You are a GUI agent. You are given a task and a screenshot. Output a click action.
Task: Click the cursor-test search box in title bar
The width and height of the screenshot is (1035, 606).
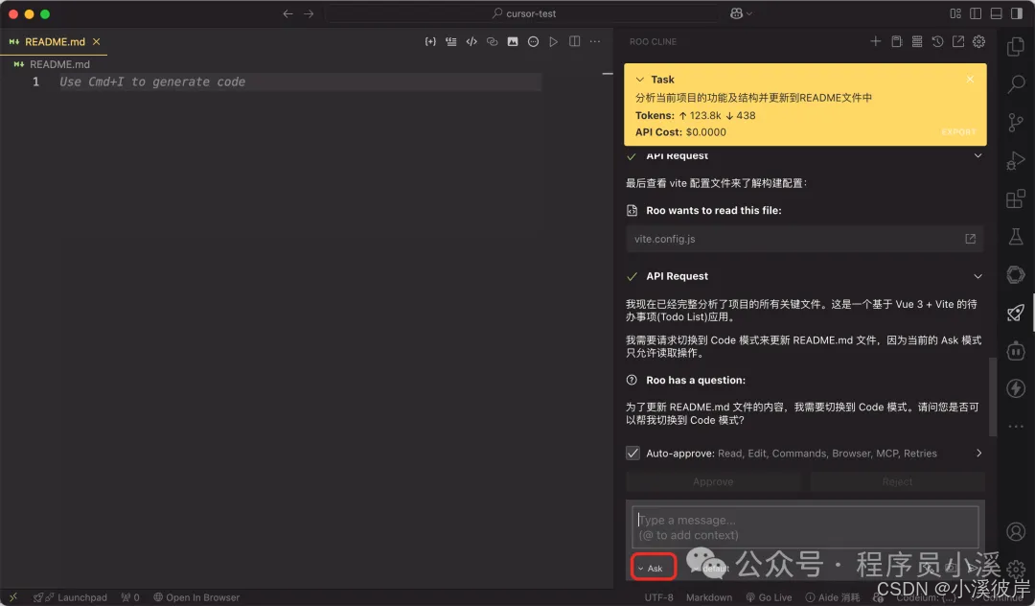[521, 13]
